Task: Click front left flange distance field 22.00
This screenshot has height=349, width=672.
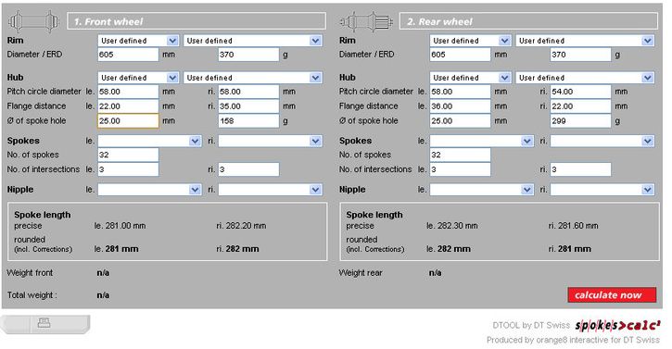Action: (128, 106)
